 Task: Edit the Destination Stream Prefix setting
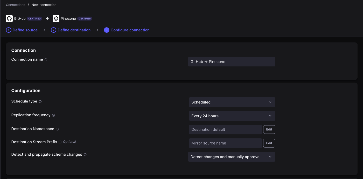tap(269, 143)
